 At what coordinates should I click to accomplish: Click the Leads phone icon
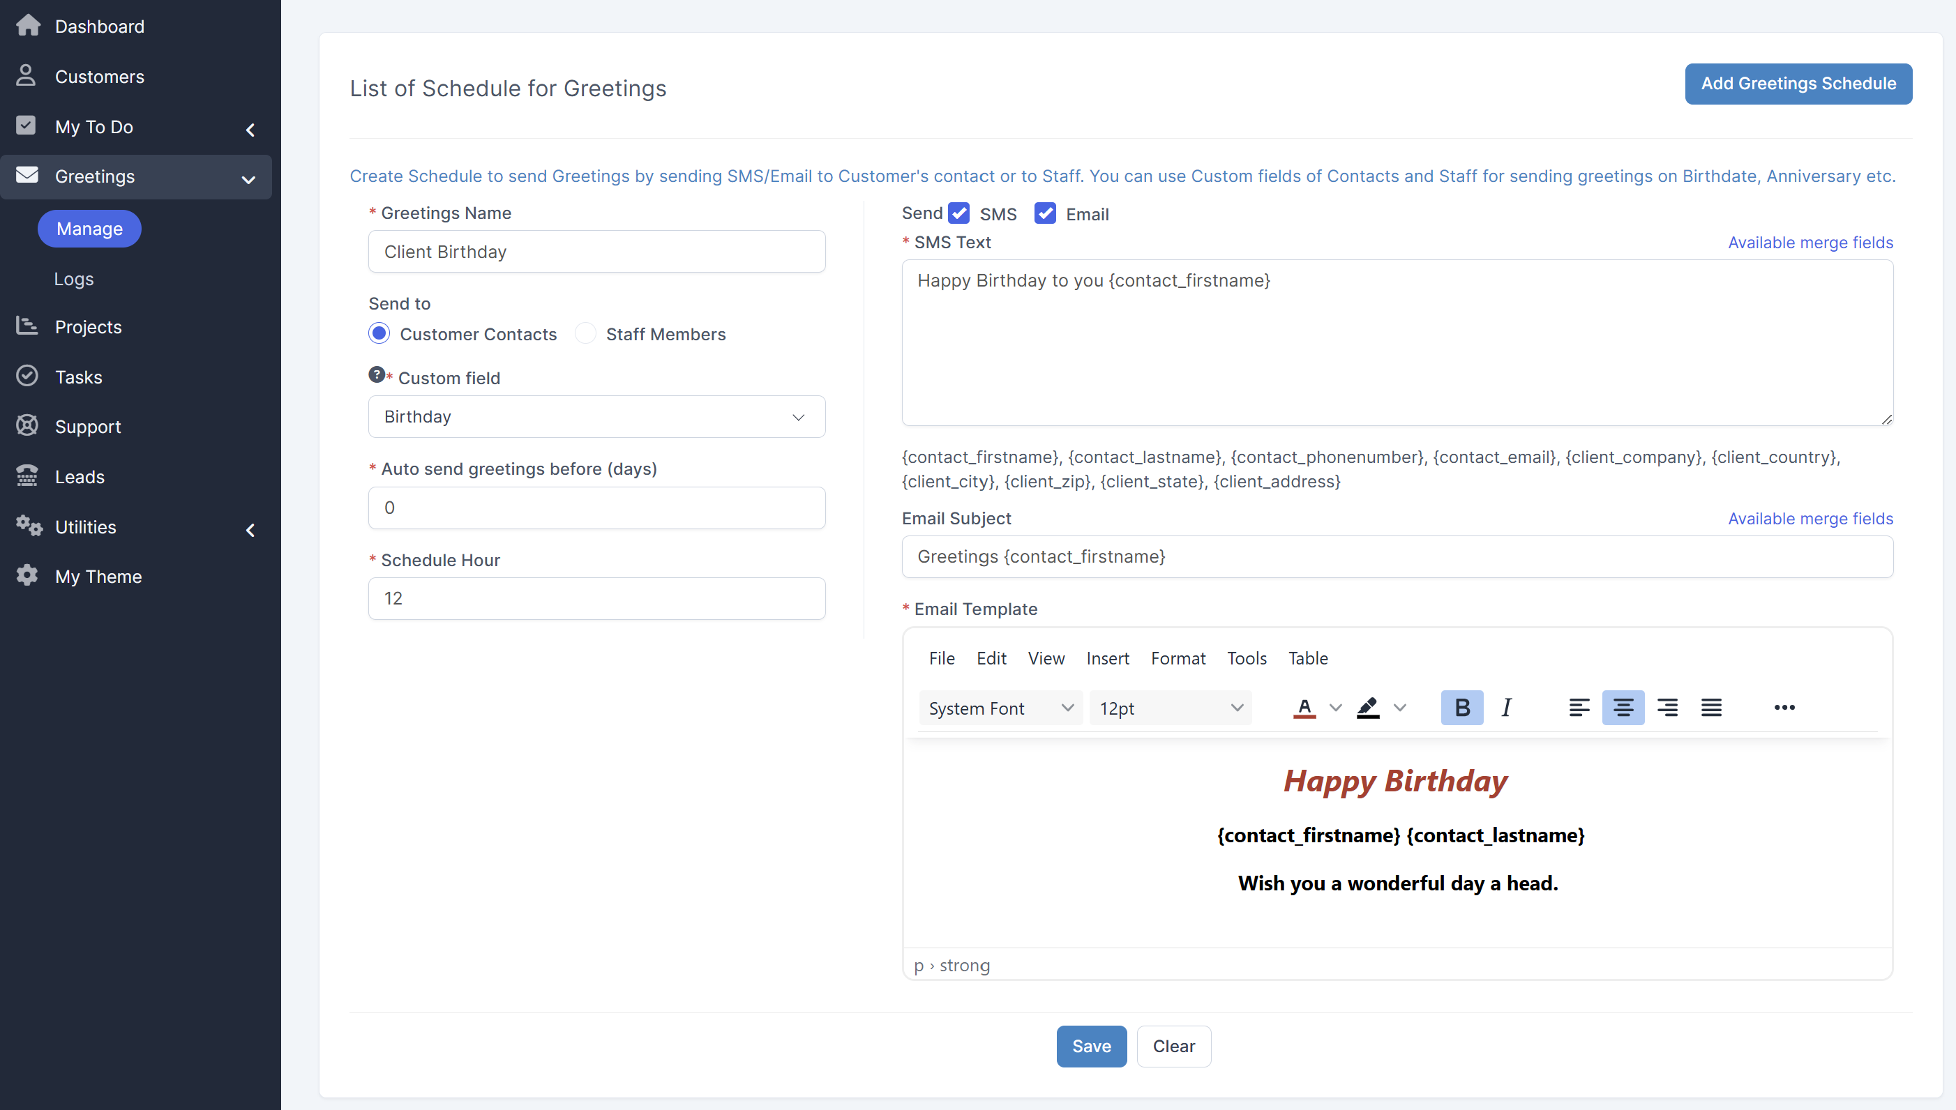coord(26,476)
